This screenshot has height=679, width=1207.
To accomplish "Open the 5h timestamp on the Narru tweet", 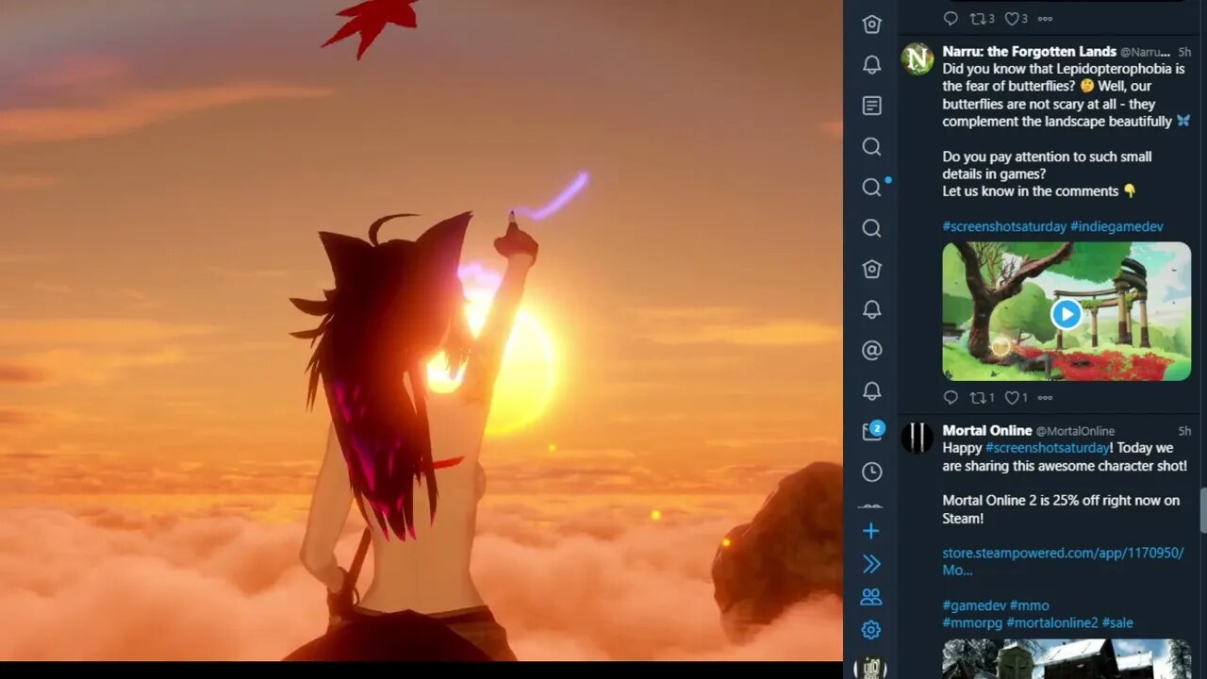I will point(1184,52).
